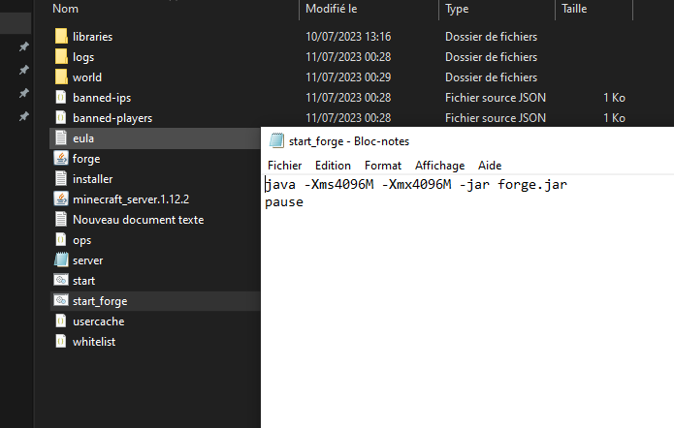Open the Fichier menu in Notepad
The image size is (674, 428).
(x=284, y=166)
